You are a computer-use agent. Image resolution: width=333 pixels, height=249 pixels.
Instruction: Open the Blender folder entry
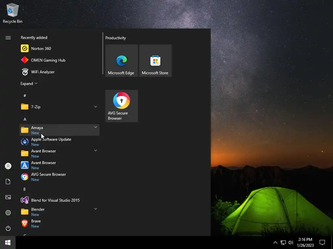[x=60, y=212]
